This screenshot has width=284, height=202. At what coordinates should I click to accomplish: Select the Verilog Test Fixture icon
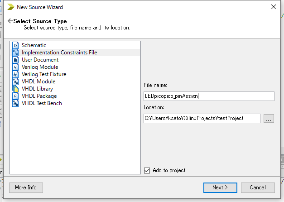(x=15, y=74)
